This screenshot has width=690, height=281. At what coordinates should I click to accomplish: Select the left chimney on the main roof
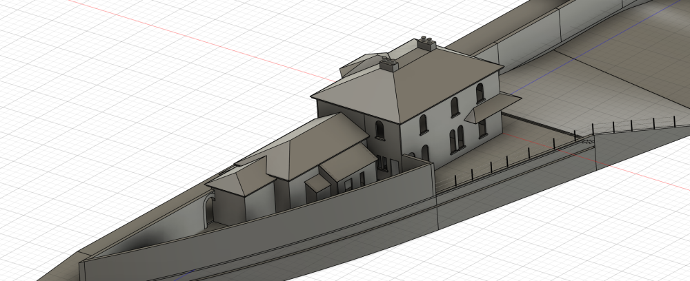pyautogui.click(x=389, y=65)
